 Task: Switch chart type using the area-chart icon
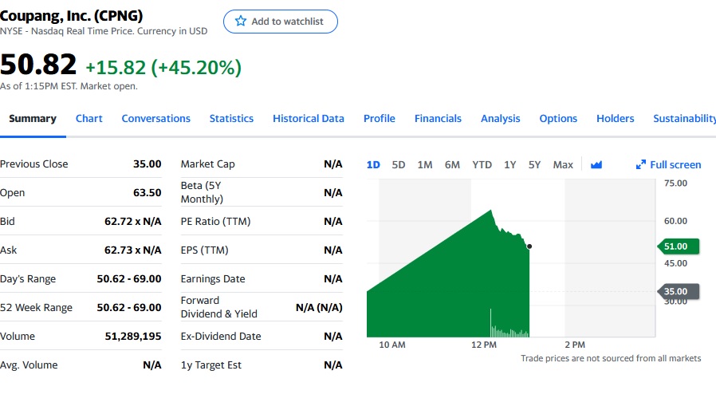(x=596, y=165)
